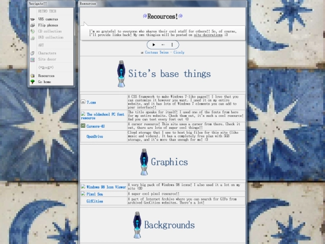The image size is (325, 244).
Task: Click the Backgrounds heading text
Action: pyautogui.click(x=169, y=225)
